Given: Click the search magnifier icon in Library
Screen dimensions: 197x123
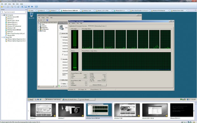Looking at the screenshot, I should (x=2, y=12).
